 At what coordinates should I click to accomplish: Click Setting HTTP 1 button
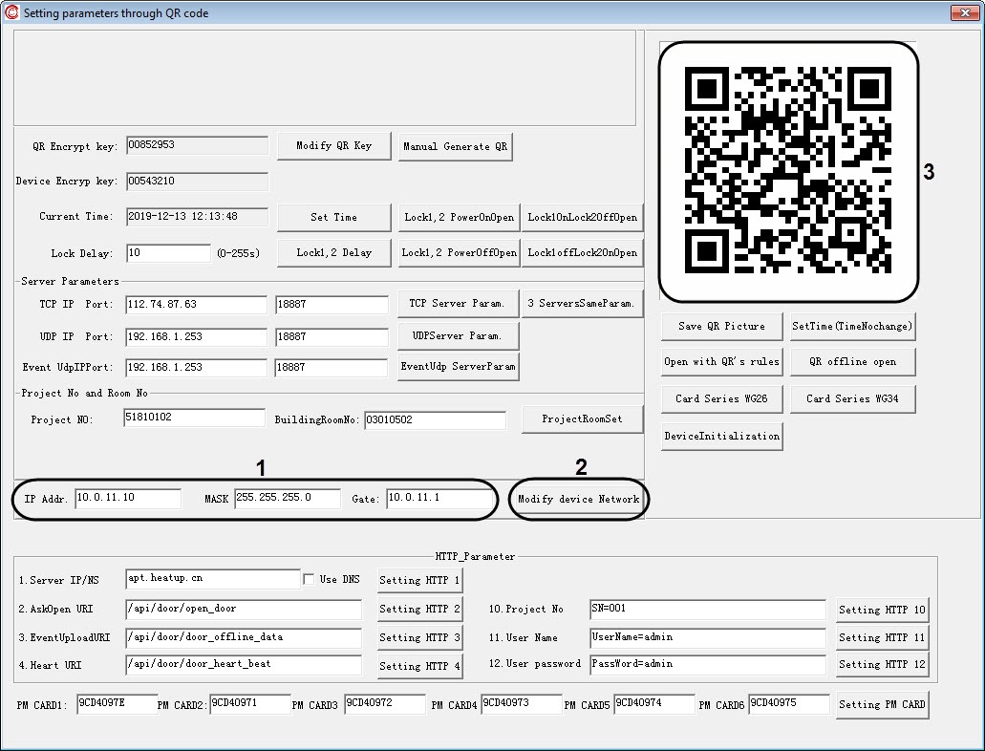[419, 580]
